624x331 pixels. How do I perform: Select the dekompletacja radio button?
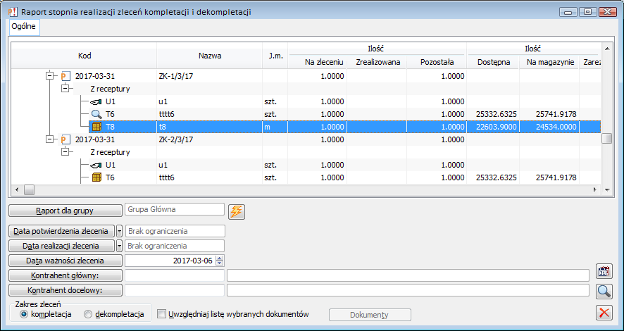[88, 314]
